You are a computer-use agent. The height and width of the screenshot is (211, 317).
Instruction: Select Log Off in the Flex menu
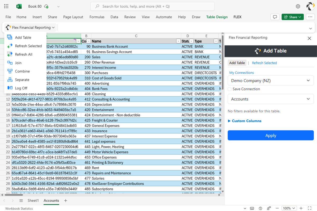pyautogui.click(x=21, y=88)
